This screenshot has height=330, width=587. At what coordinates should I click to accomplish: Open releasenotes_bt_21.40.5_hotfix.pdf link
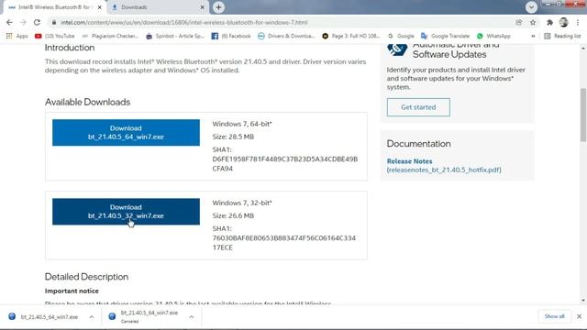point(444,170)
